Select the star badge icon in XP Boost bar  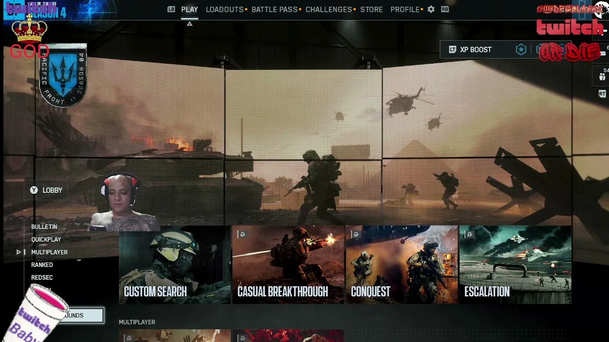(x=521, y=49)
